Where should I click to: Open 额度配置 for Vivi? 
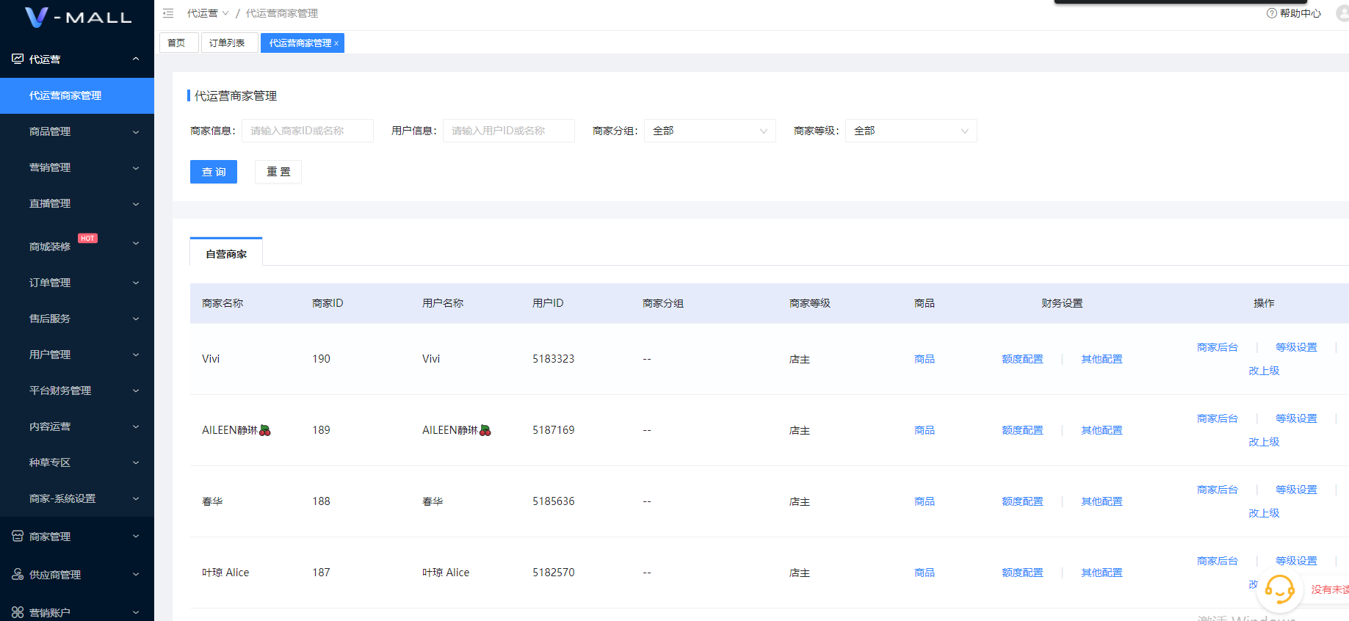click(x=1022, y=359)
